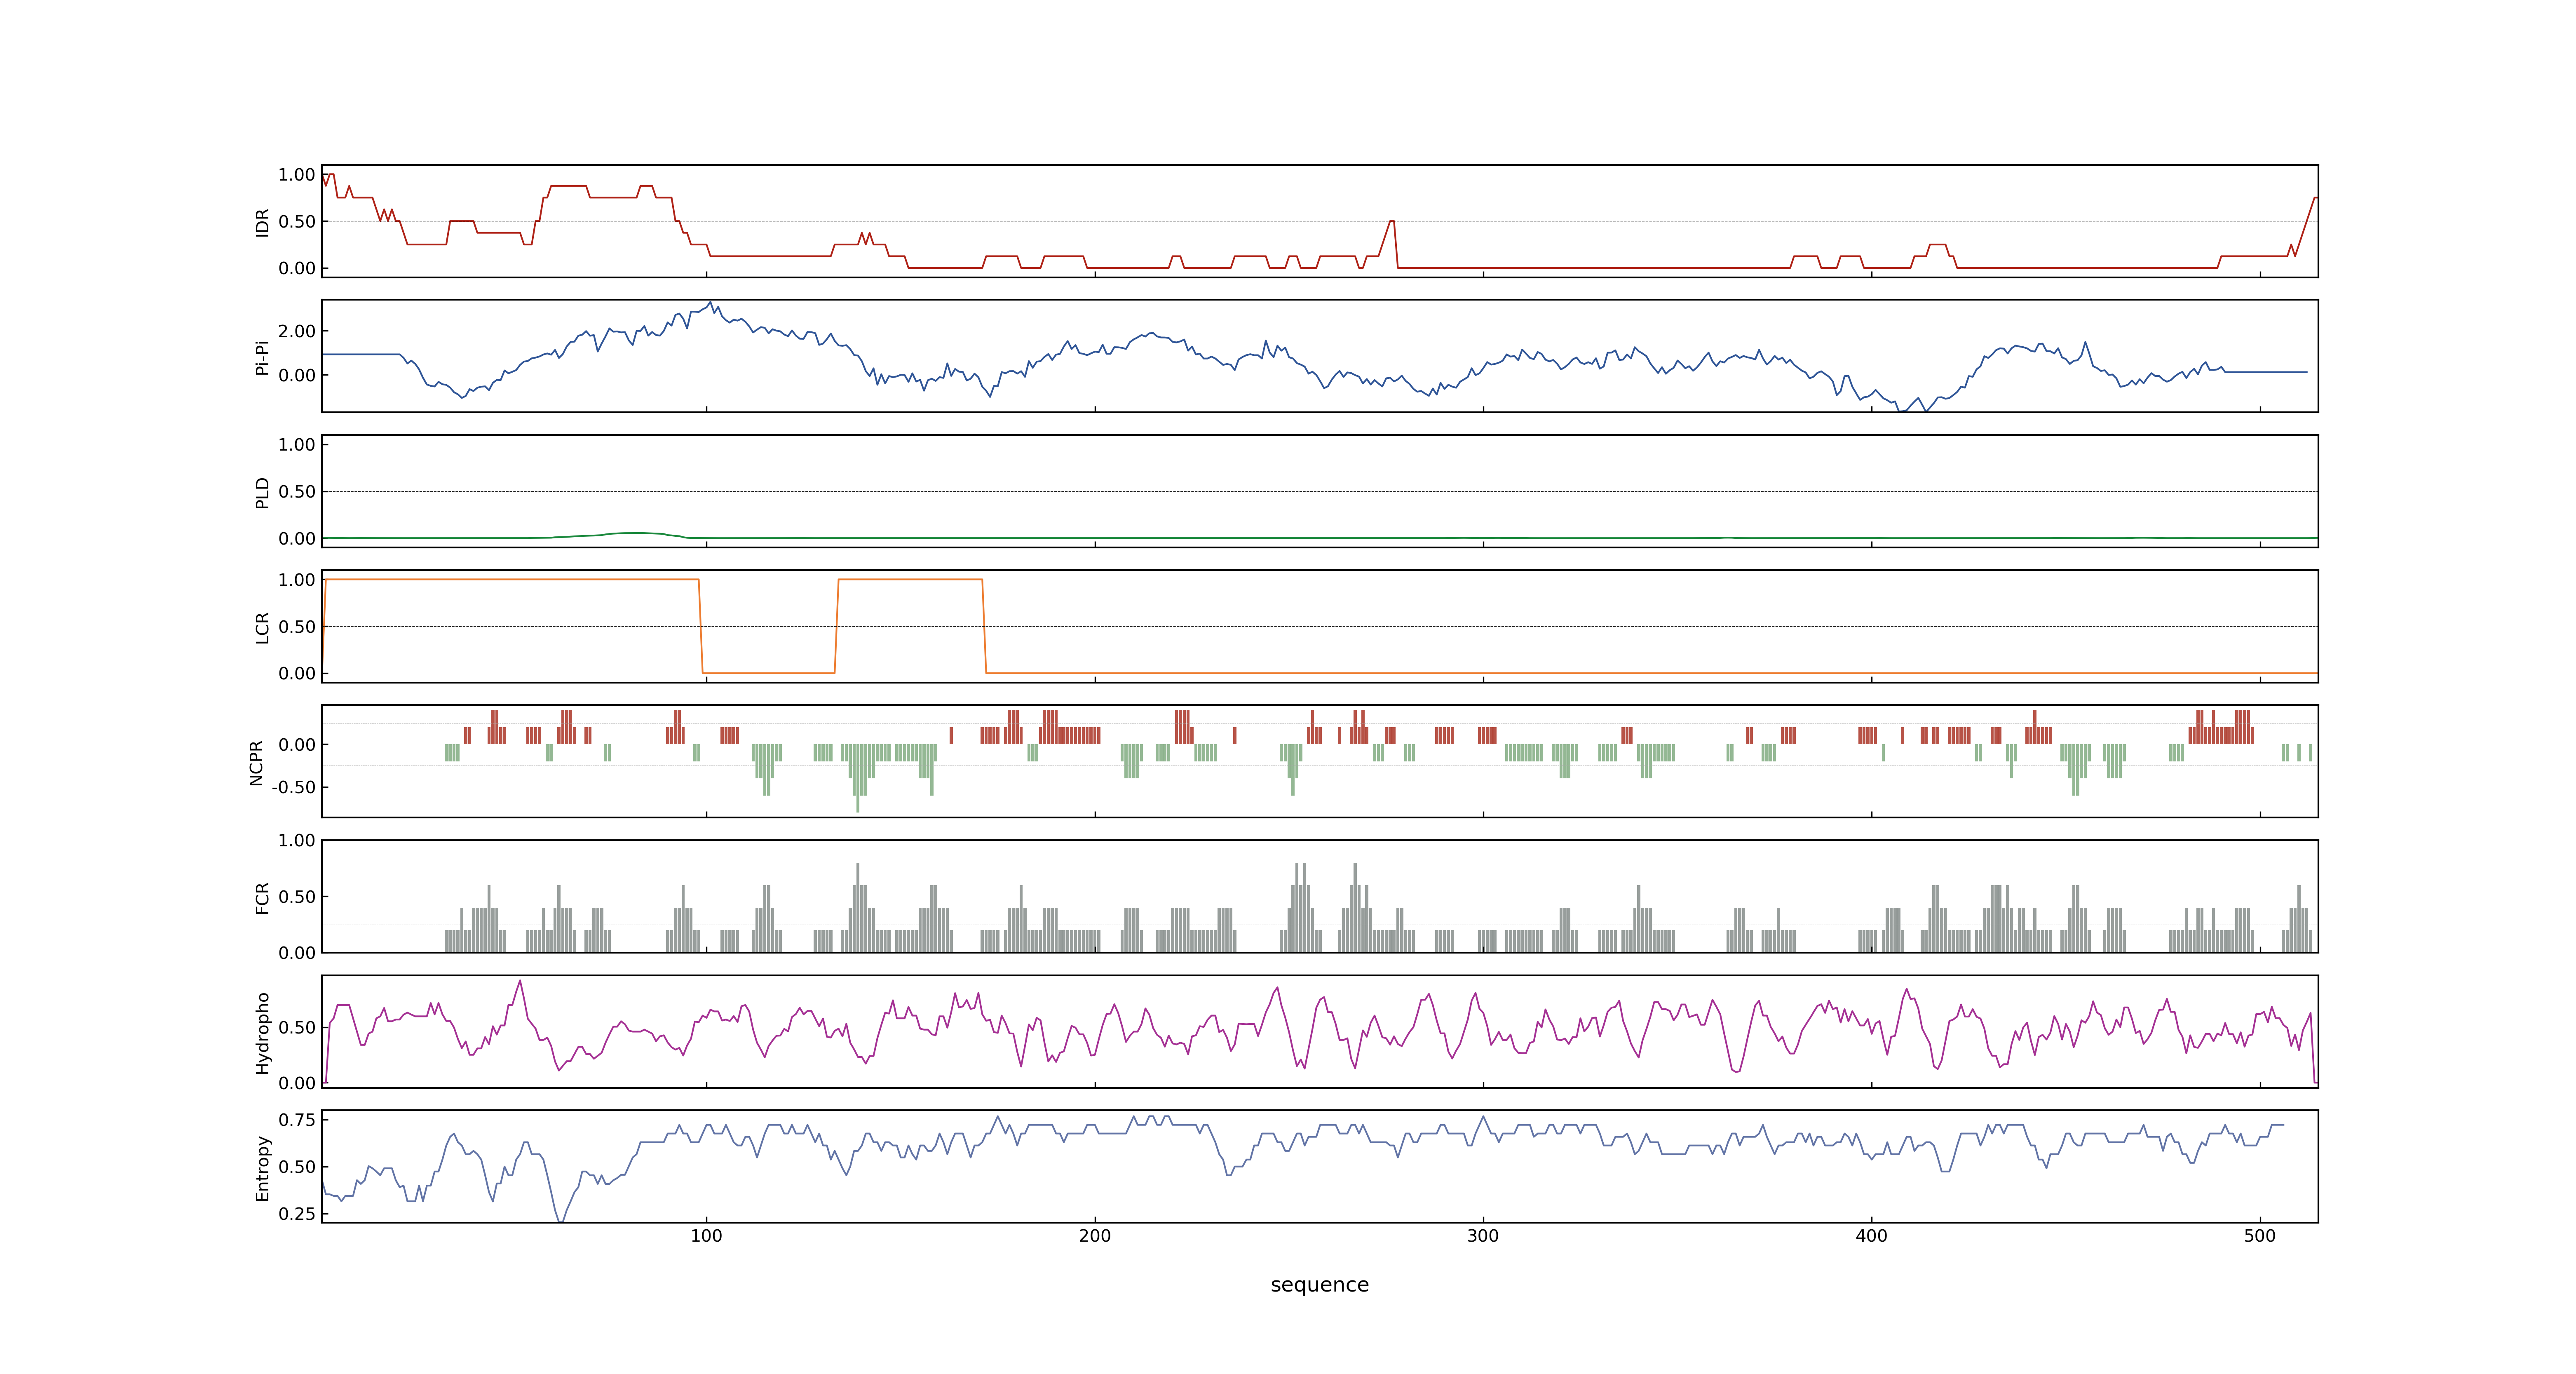Click the 0.75 tick of the Entropy panel
This screenshot has height=1374, width=2576.
pos(297,1120)
